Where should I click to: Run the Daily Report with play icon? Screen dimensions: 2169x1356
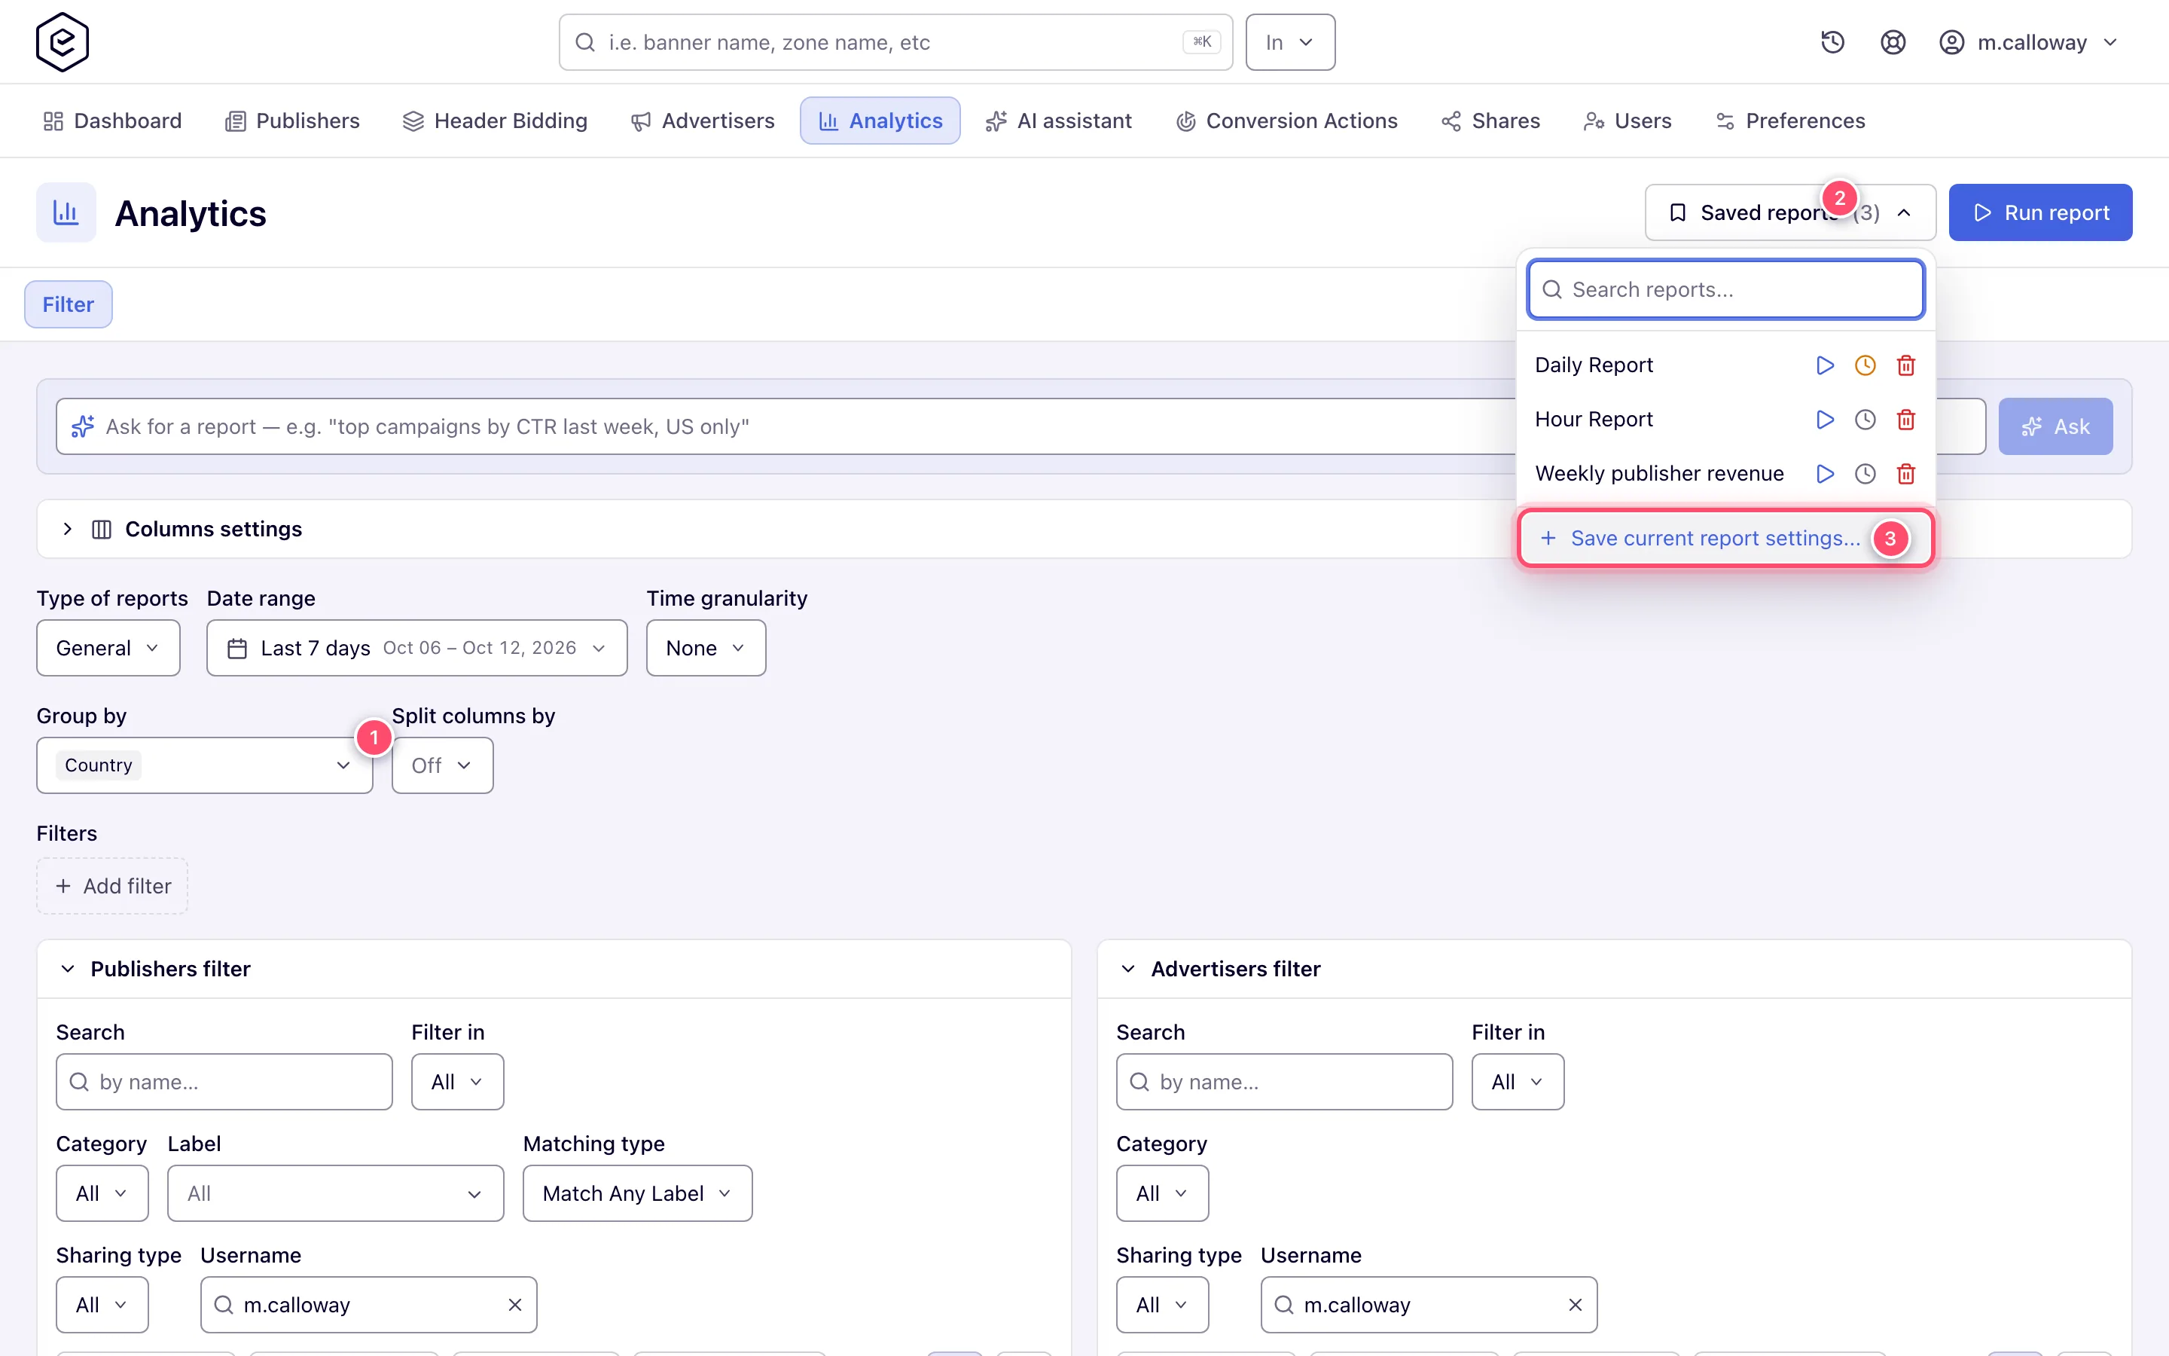click(1824, 365)
